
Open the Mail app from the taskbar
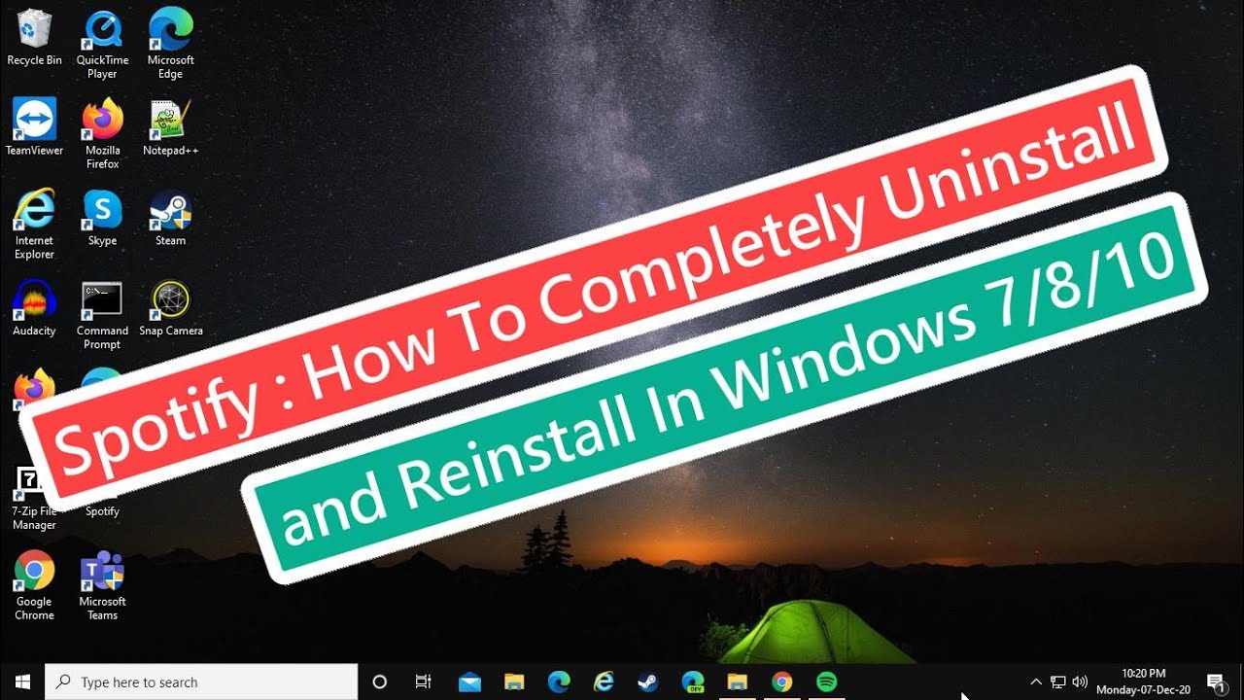coord(470,682)
